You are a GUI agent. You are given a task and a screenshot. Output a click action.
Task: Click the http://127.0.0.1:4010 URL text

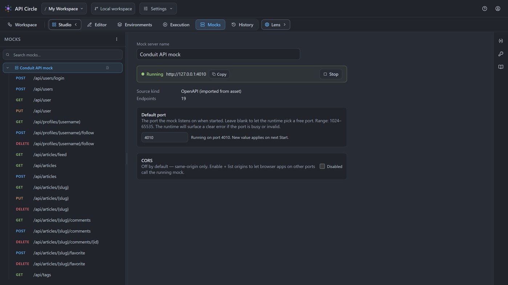point(186,74)
